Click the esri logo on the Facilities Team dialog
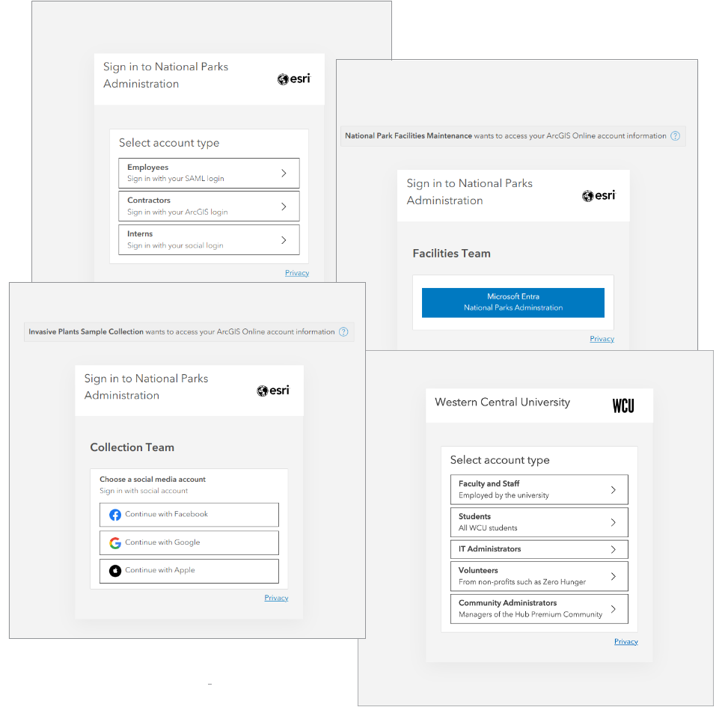The width and height of the screenshot is (722, 707). pos(598,195)
